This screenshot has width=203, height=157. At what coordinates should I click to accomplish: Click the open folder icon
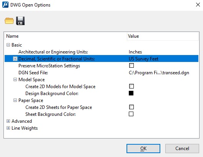click(9, 21)
